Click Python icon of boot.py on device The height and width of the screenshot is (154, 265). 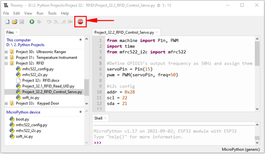pos(12,119)
